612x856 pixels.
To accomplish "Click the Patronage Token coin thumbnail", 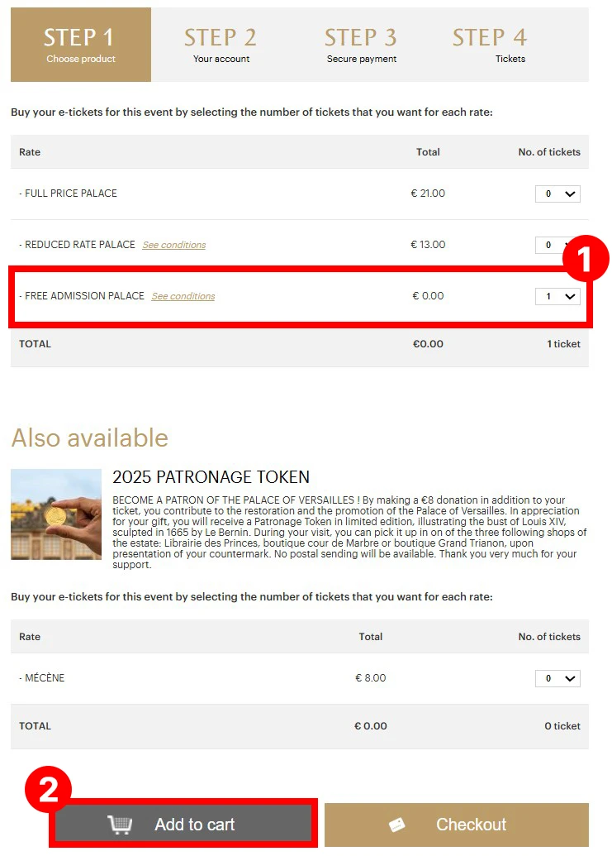I will point(56,514).
